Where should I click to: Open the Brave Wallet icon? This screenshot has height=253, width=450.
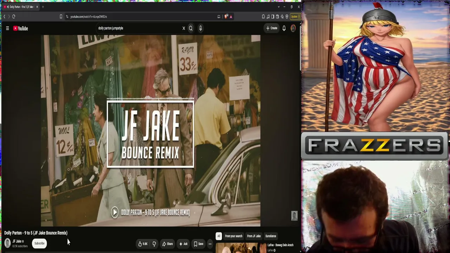(277, 17)
